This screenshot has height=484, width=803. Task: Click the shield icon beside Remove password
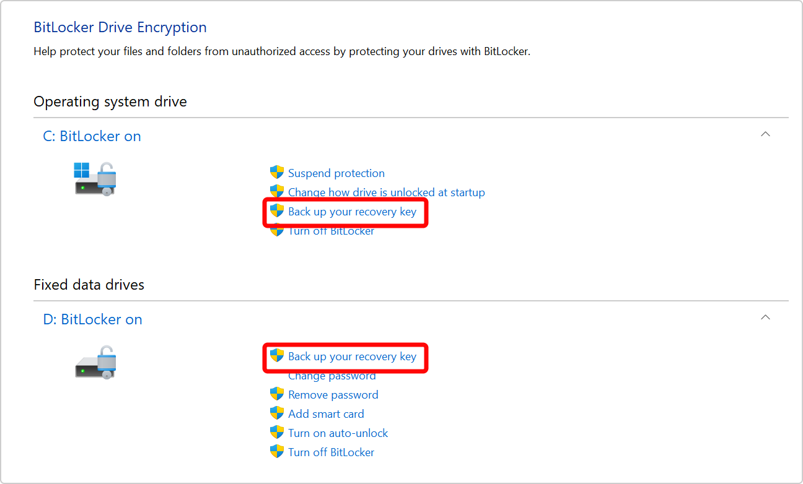[x=277, y=394]
